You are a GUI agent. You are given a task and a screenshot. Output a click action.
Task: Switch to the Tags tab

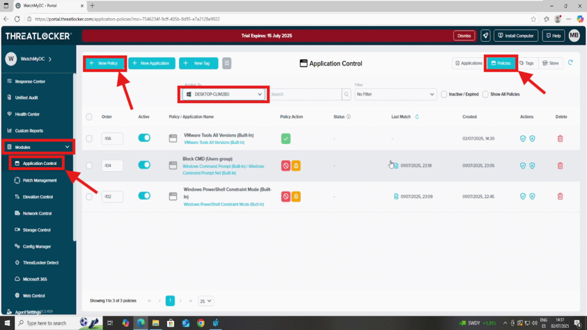tap(526, 63)
